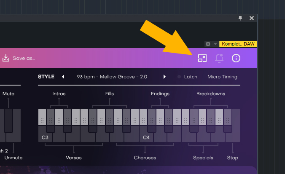Open the info circle icon
Screen dimensions: 285x174
[x=236, y=58]
